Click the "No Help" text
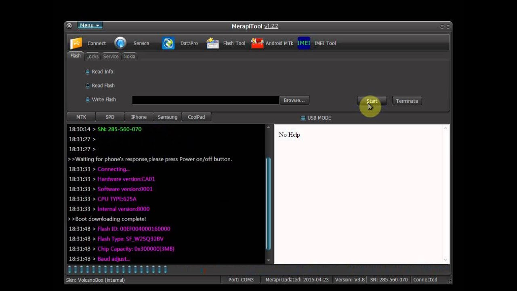The height and width of the screenshot is (291, 517). tap(289, 135)
